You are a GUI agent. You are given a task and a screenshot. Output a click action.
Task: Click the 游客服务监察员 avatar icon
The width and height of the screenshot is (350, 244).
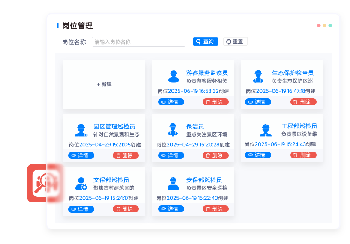click(174, 76)
